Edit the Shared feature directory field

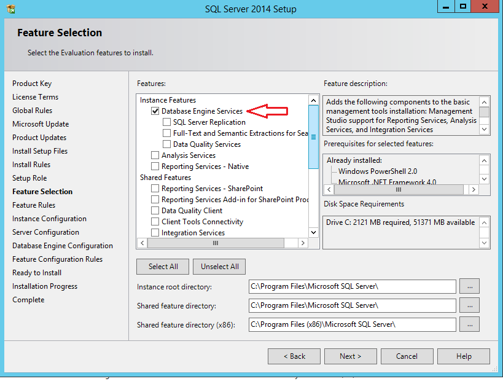click(x=353, y=305)
